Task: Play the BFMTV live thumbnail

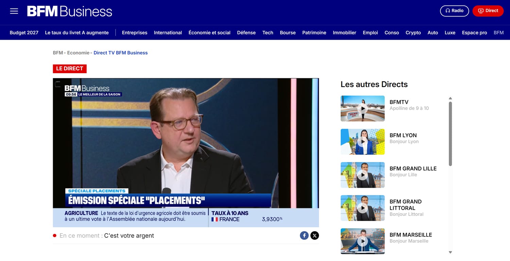Action: point(362,108)
